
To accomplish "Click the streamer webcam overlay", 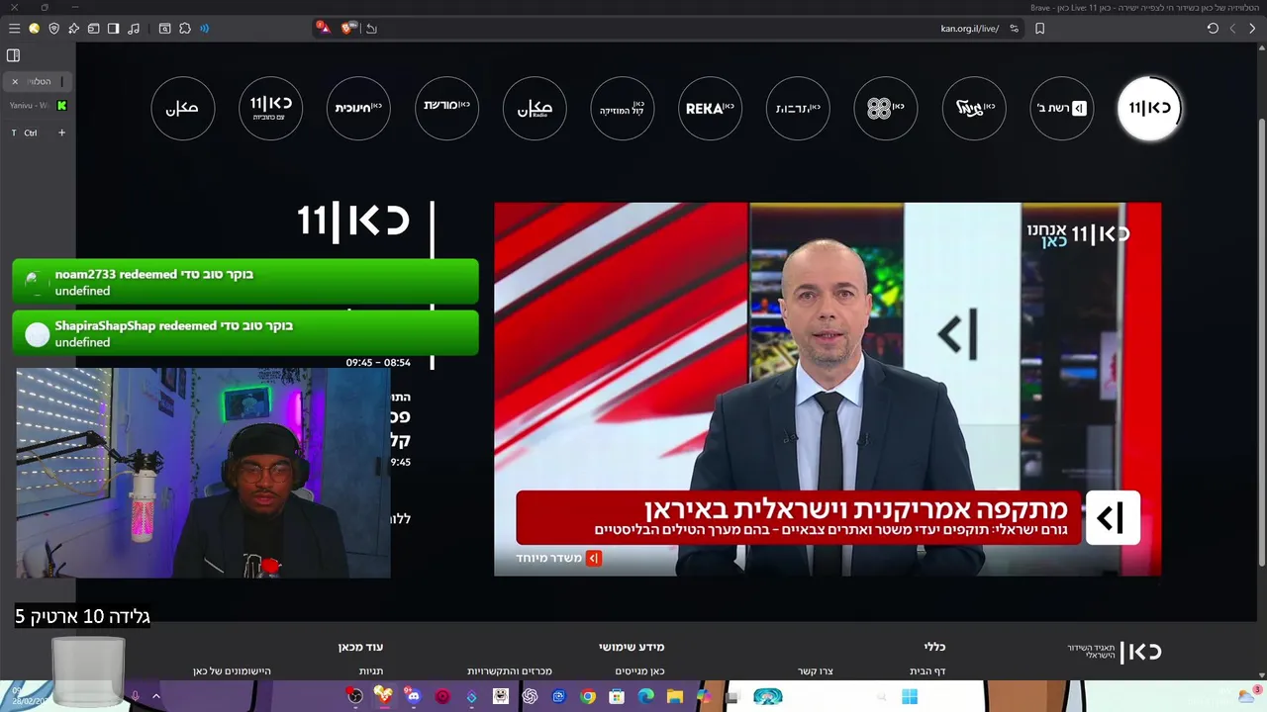I will click(203, 473).
